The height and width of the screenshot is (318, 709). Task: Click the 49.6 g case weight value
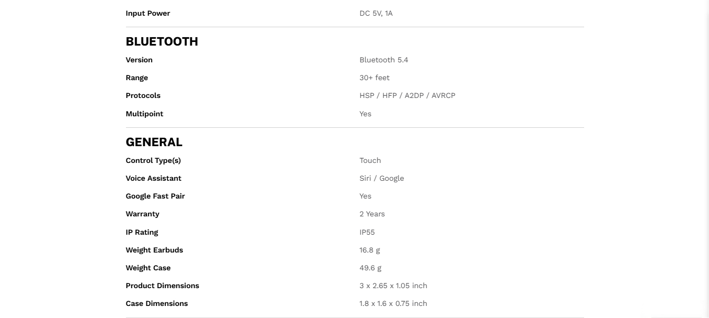370,268
